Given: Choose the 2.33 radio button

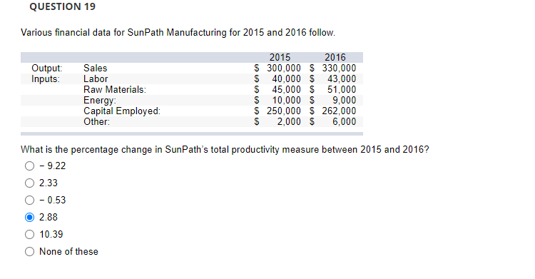Looking at the screenshot, I should [x=30, y=183].
